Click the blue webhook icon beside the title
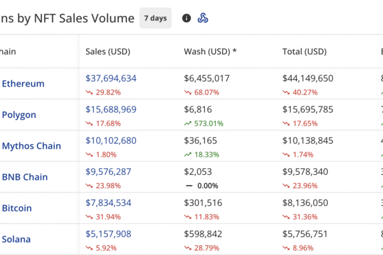 [202, 18]
